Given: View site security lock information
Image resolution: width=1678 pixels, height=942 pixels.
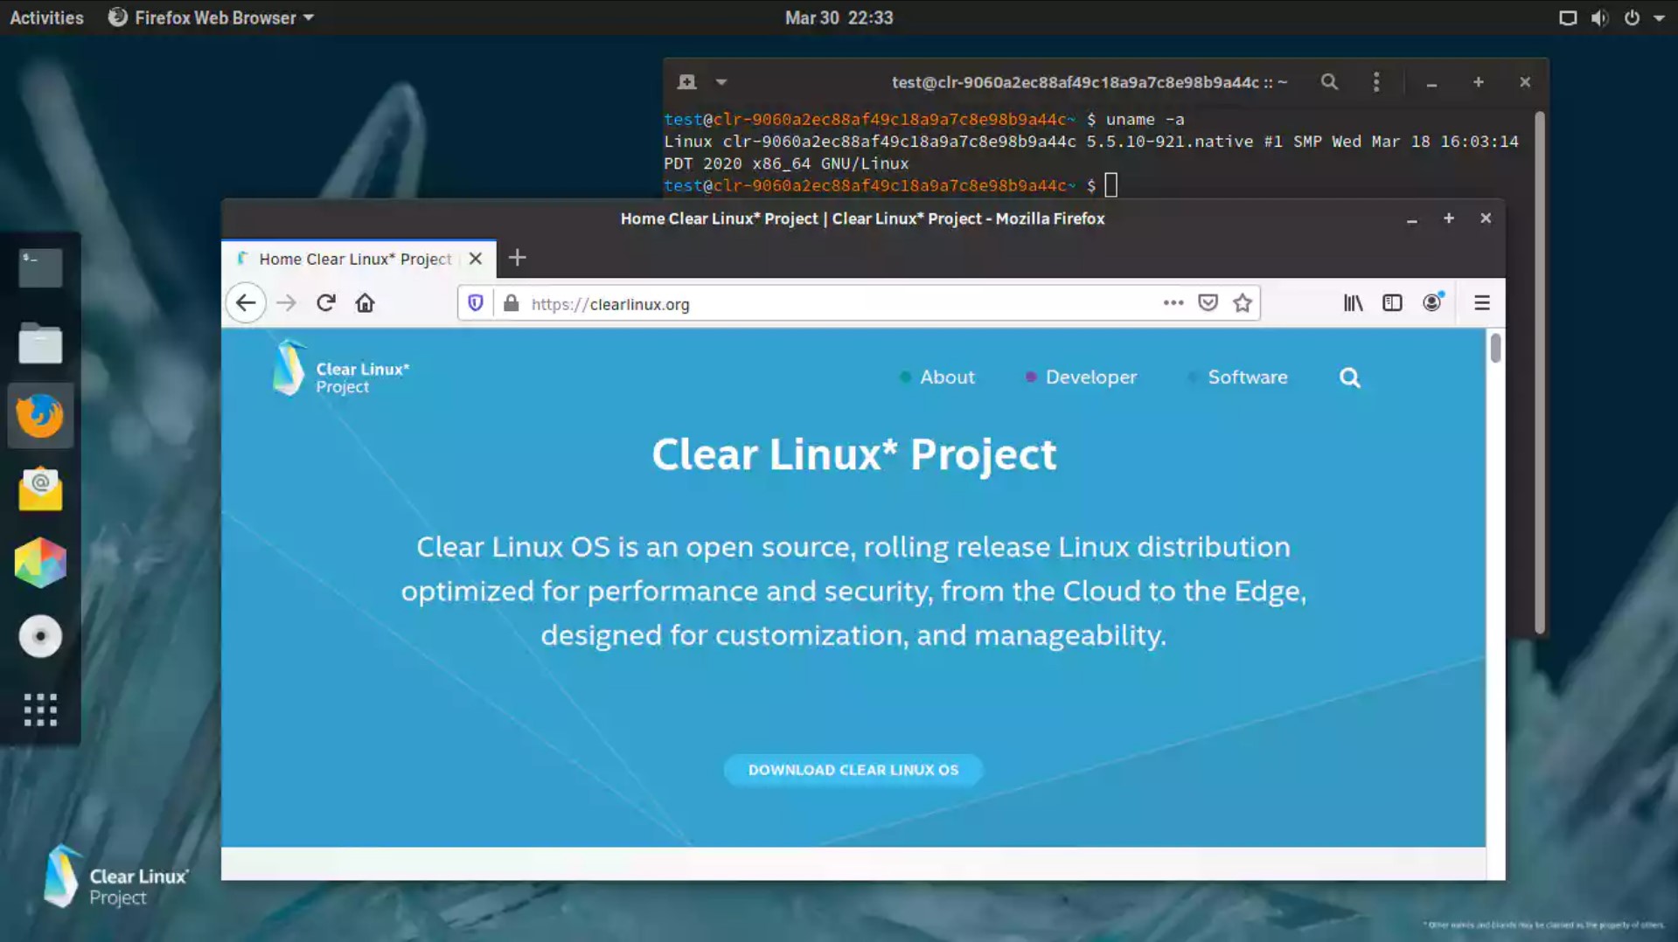Looking at the screenshot, I should (x=512, y=303).
